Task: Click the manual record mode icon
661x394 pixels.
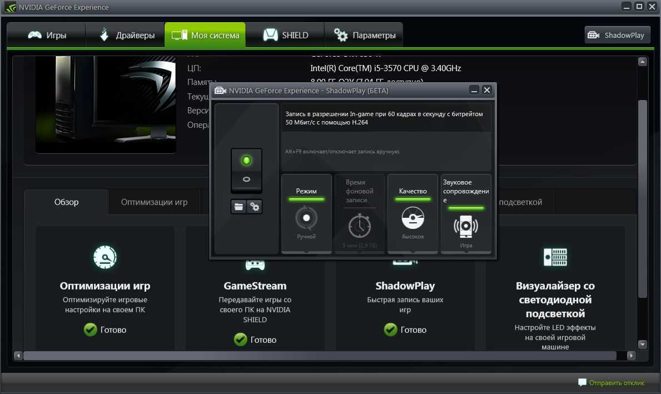Action: pyautogui.click(x=306, y=218)
